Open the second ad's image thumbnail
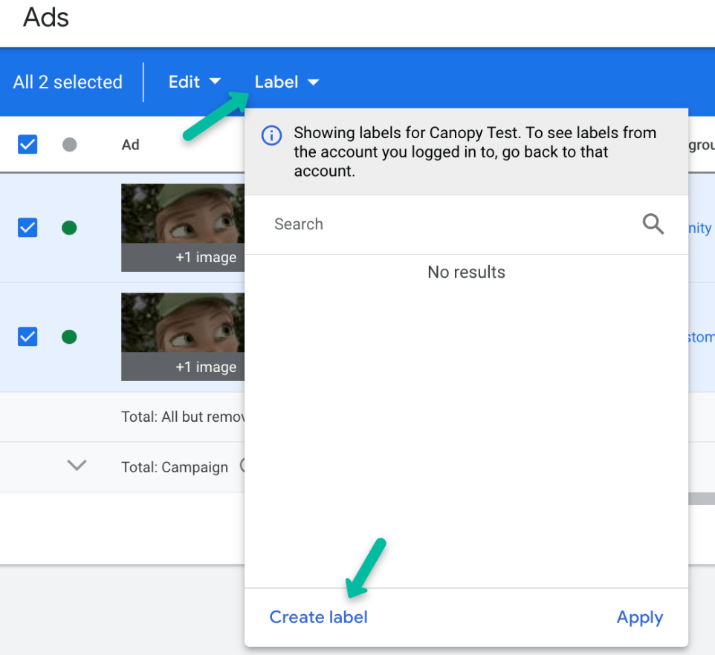The image size is (715, 655). (x=183, y=322)
